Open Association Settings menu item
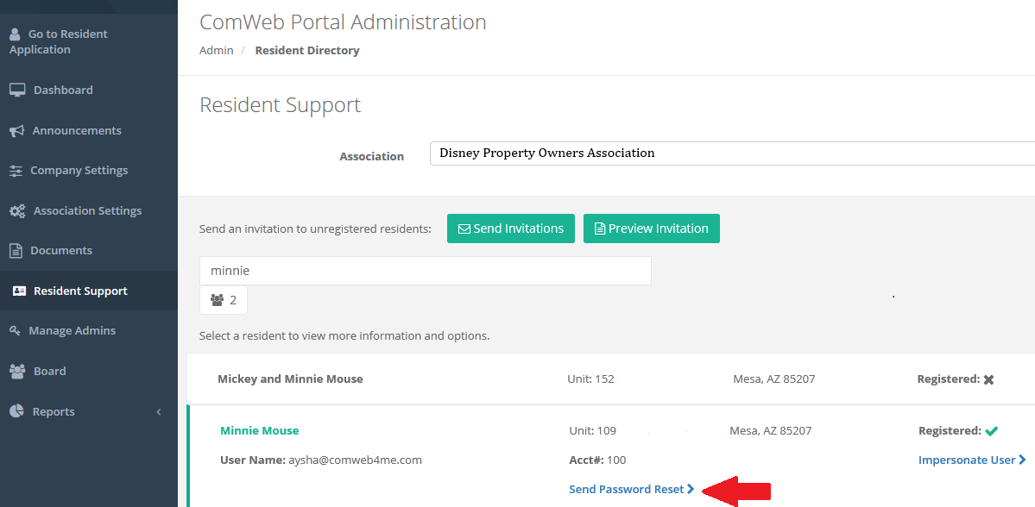Image resolution: width=1035 pixels, height=507 pixels. point(87,211)
